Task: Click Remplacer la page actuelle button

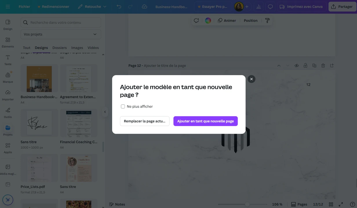Action: [145, 121]
